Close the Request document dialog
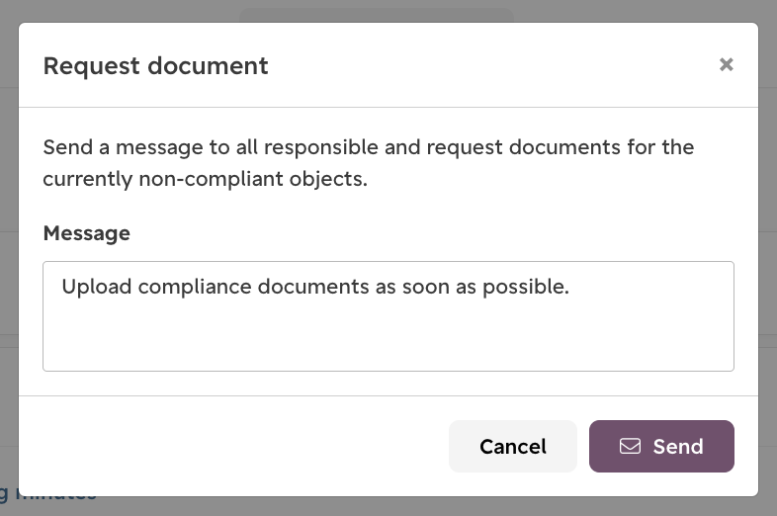Image resolution: width=777 pixels, height=516 pixels. pyautogui.click(x=726, y=64)
